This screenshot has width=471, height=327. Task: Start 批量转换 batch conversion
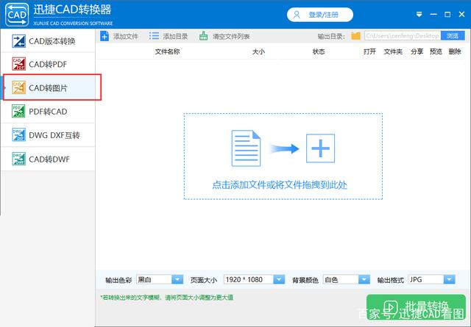tap(416, 307)
